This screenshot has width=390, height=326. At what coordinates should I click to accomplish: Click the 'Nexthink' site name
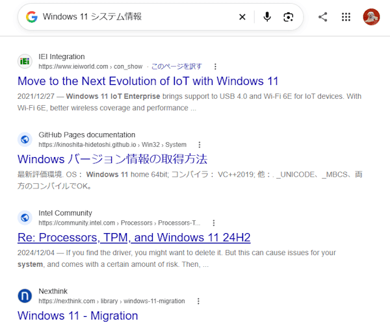point(53,291)
